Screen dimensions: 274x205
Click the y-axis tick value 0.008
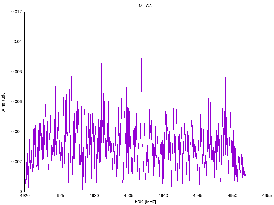(17, 72)
